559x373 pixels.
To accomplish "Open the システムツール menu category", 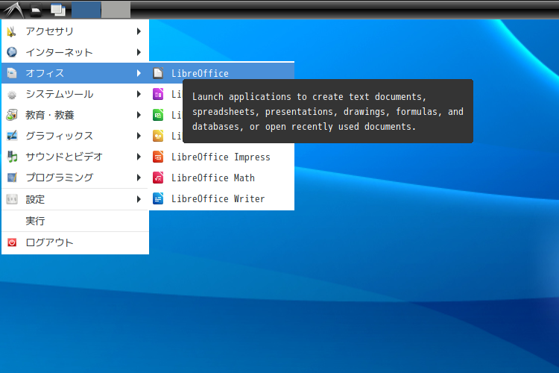I will point(75,94).
